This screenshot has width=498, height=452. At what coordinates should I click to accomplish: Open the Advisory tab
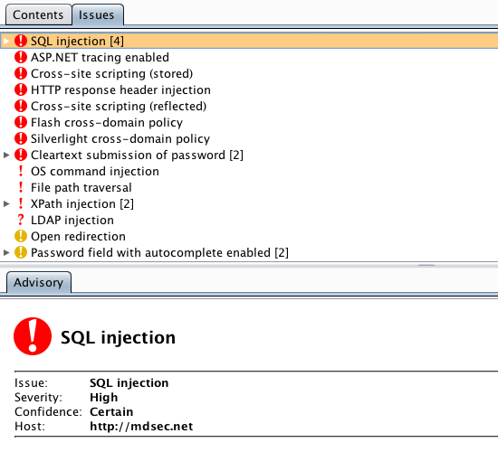point(39,282)
